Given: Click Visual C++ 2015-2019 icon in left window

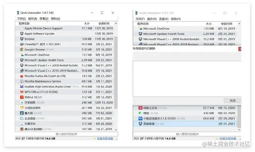Looking at the screenshot, I should [x=22, y=71].
